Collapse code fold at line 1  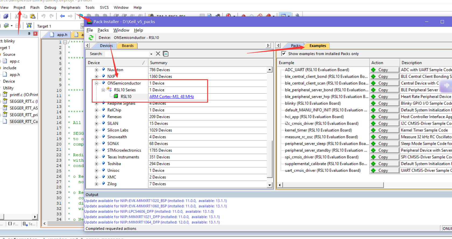[x=65, y=42]
